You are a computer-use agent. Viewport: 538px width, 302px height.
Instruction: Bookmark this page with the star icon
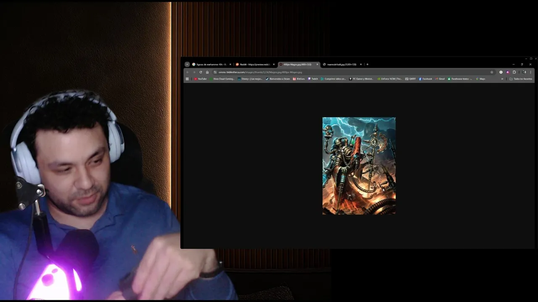click(x=492, y=72)
